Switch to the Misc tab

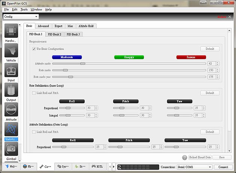pyautogui.click(x=70, y=26)
